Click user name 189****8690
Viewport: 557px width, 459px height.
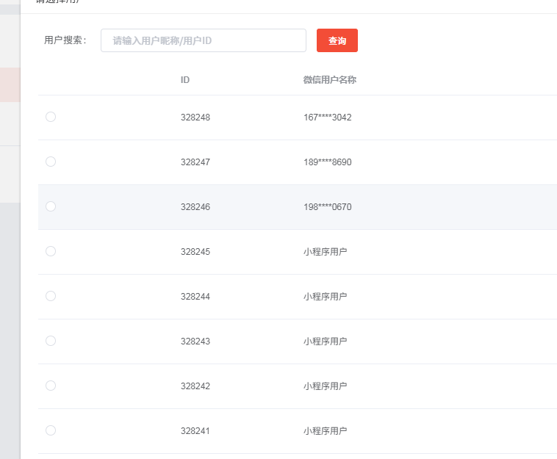tap(327, 162)
